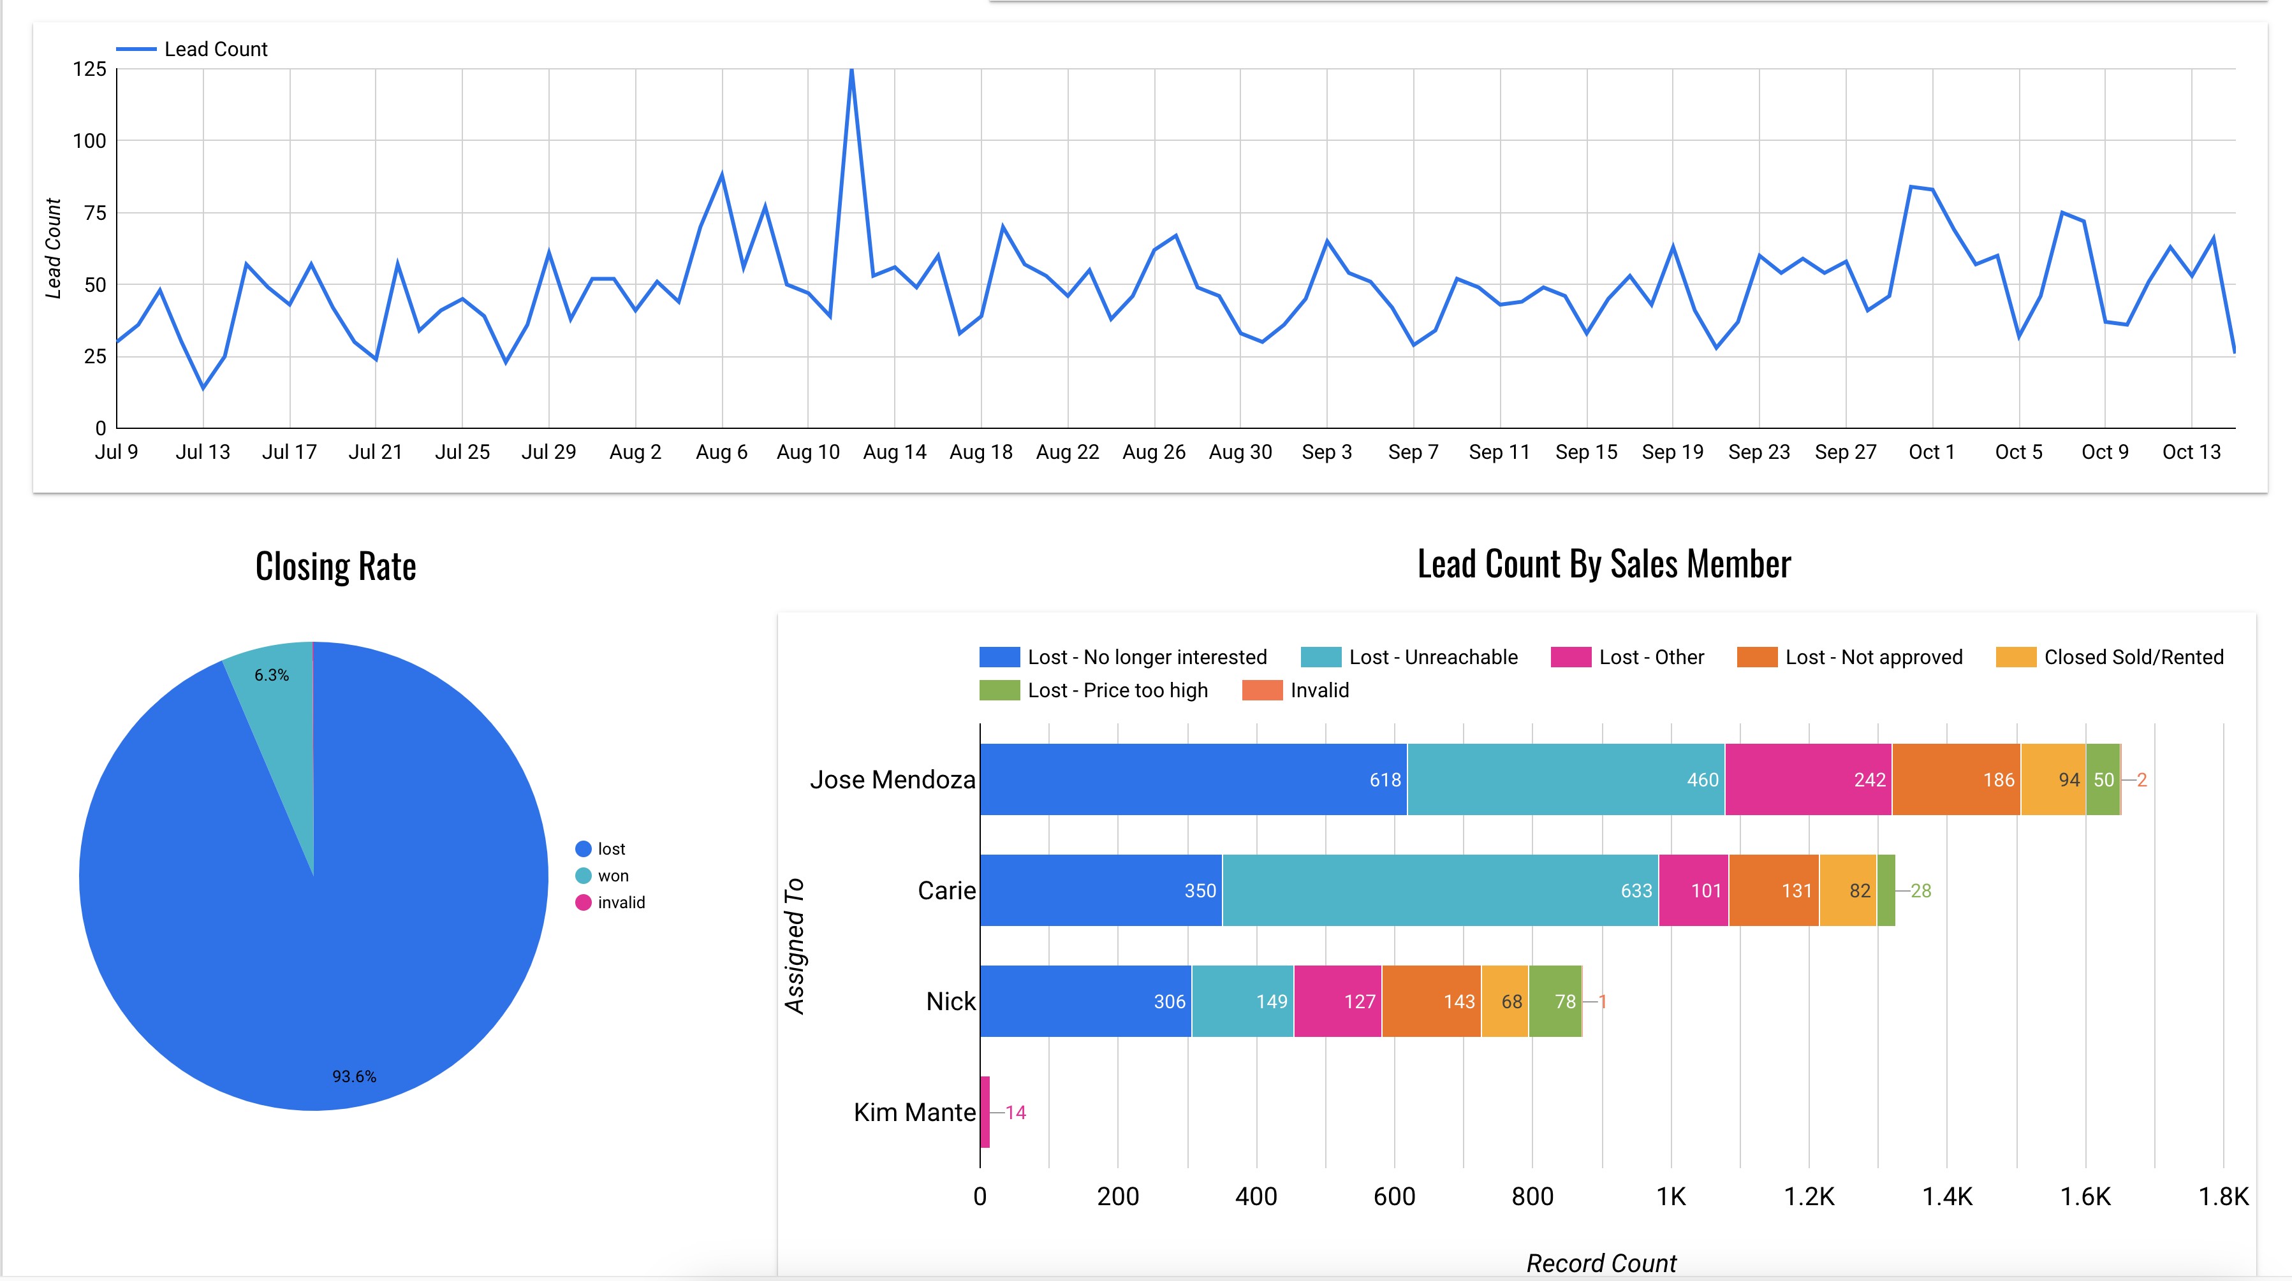
Task: Select Nick's 306 blue bar segment
Action: [x=1085, y=1002]
